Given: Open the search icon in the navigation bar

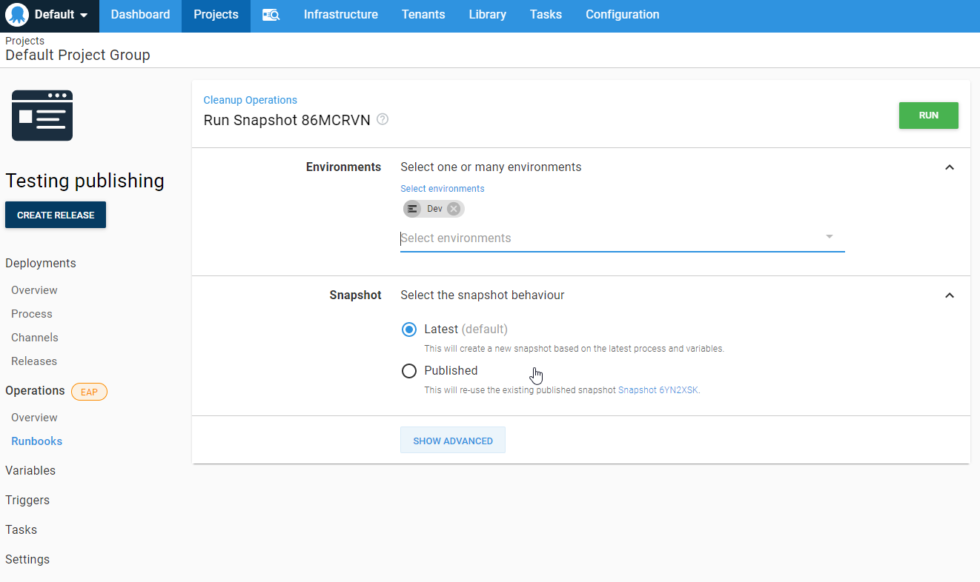Looking at the screenshot, I should pos(271,15).
